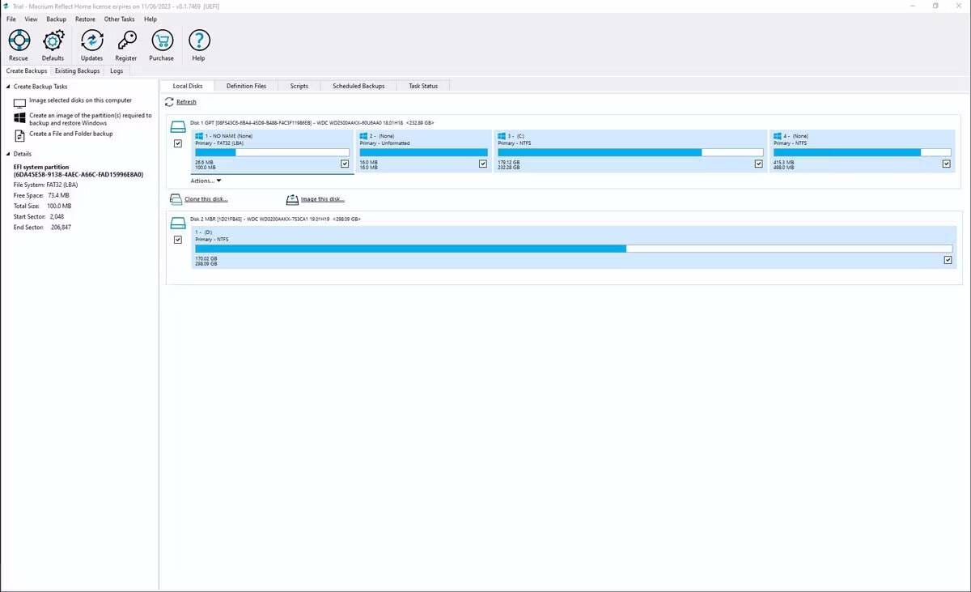Select the Disk 2 MBR header text

click(275, 219)
